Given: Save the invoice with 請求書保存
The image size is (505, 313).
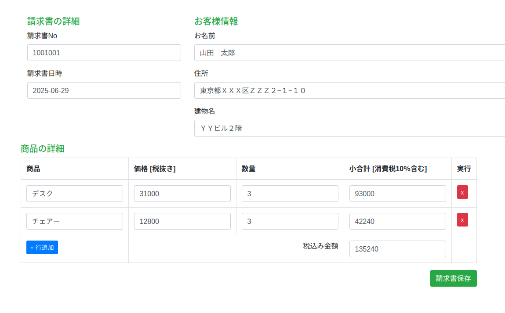Looking at the screenshot, I should [x=453, y=278].
